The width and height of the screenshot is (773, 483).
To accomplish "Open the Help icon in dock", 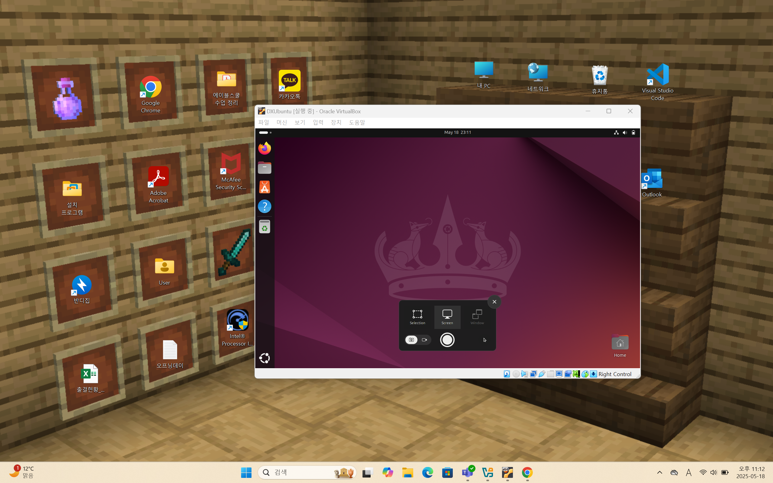I will (x=265, y=206).
